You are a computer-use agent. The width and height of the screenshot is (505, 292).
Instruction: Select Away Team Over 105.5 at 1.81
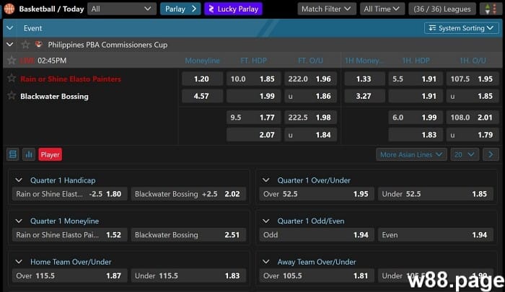[x=317, y=275]
